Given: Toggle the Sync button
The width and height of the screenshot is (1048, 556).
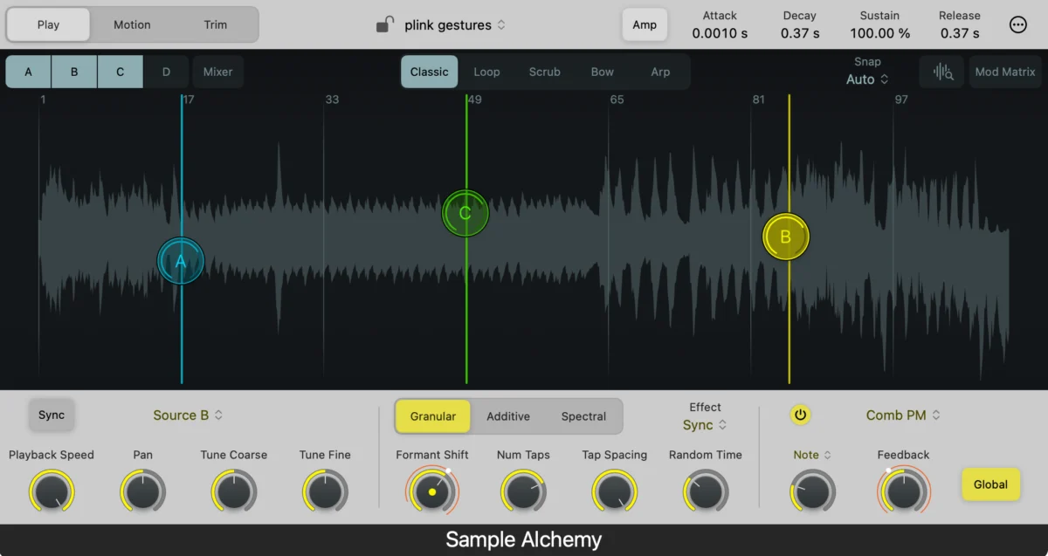Looking at the screenshot, I should tap(52, 415).
